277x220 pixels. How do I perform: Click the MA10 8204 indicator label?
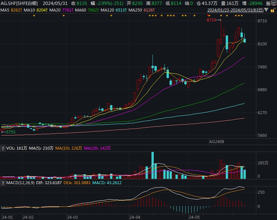[35, 10]
